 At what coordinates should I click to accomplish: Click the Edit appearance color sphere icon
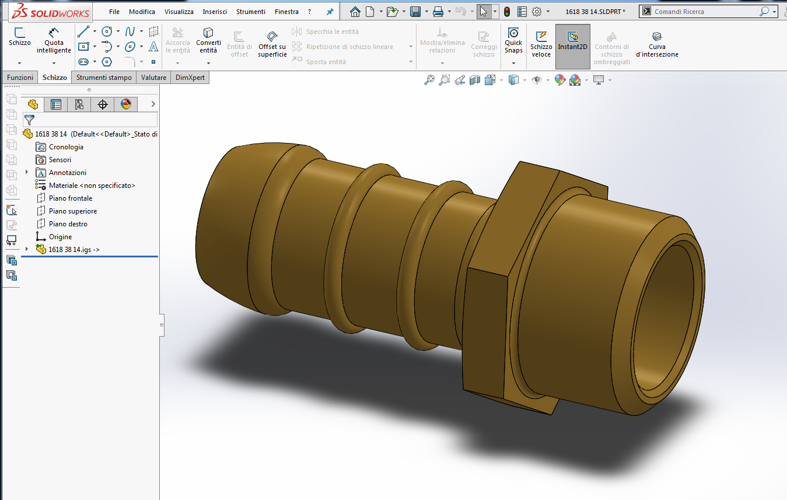pos(560,80)
